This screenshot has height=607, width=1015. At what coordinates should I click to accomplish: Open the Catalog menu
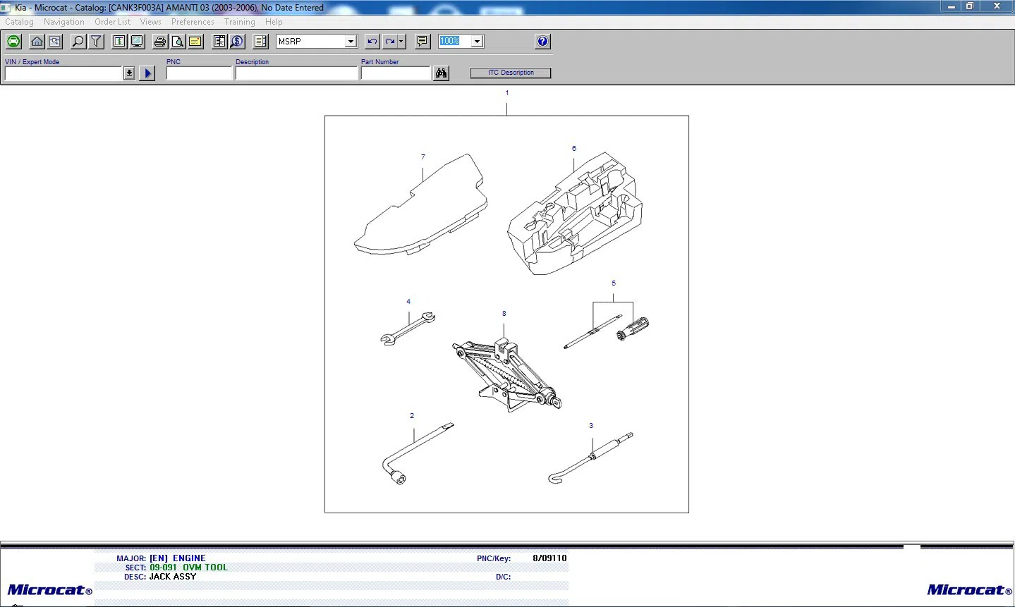tap(19, 22)
